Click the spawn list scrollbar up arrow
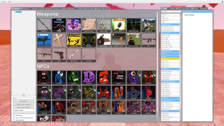Screen dimensions: 224x126 (157, 11)
